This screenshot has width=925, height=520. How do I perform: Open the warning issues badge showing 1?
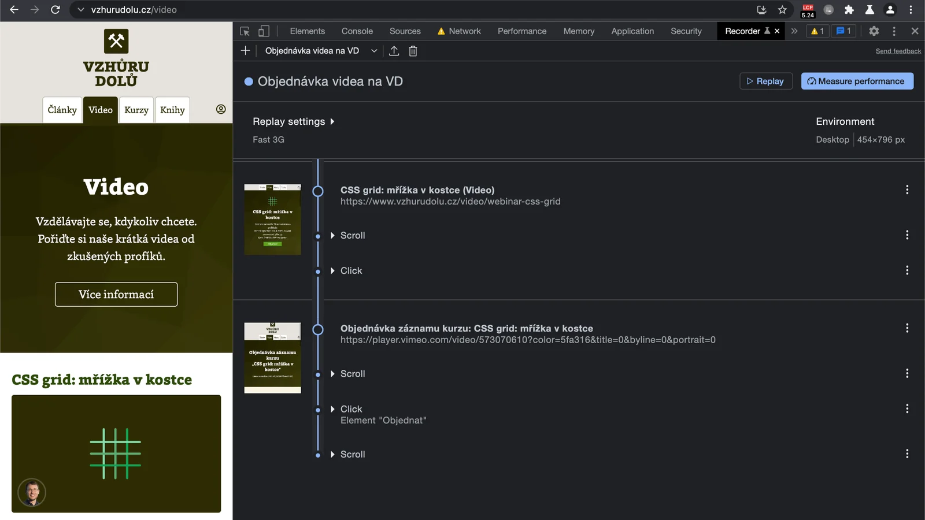pos(817,31)
